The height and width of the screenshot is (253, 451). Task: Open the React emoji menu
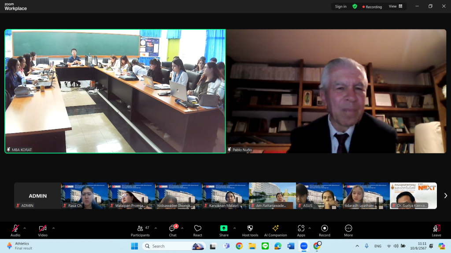pyautogui.click(x=198, y=230)
